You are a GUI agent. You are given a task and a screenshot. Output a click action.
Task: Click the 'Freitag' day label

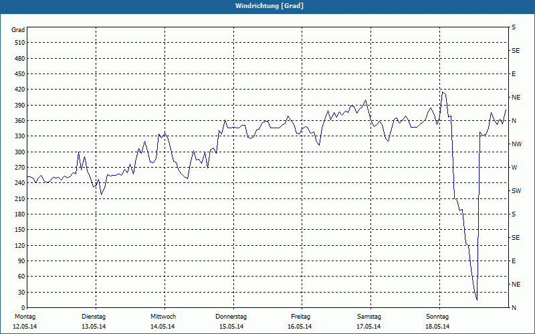point(300,316)
